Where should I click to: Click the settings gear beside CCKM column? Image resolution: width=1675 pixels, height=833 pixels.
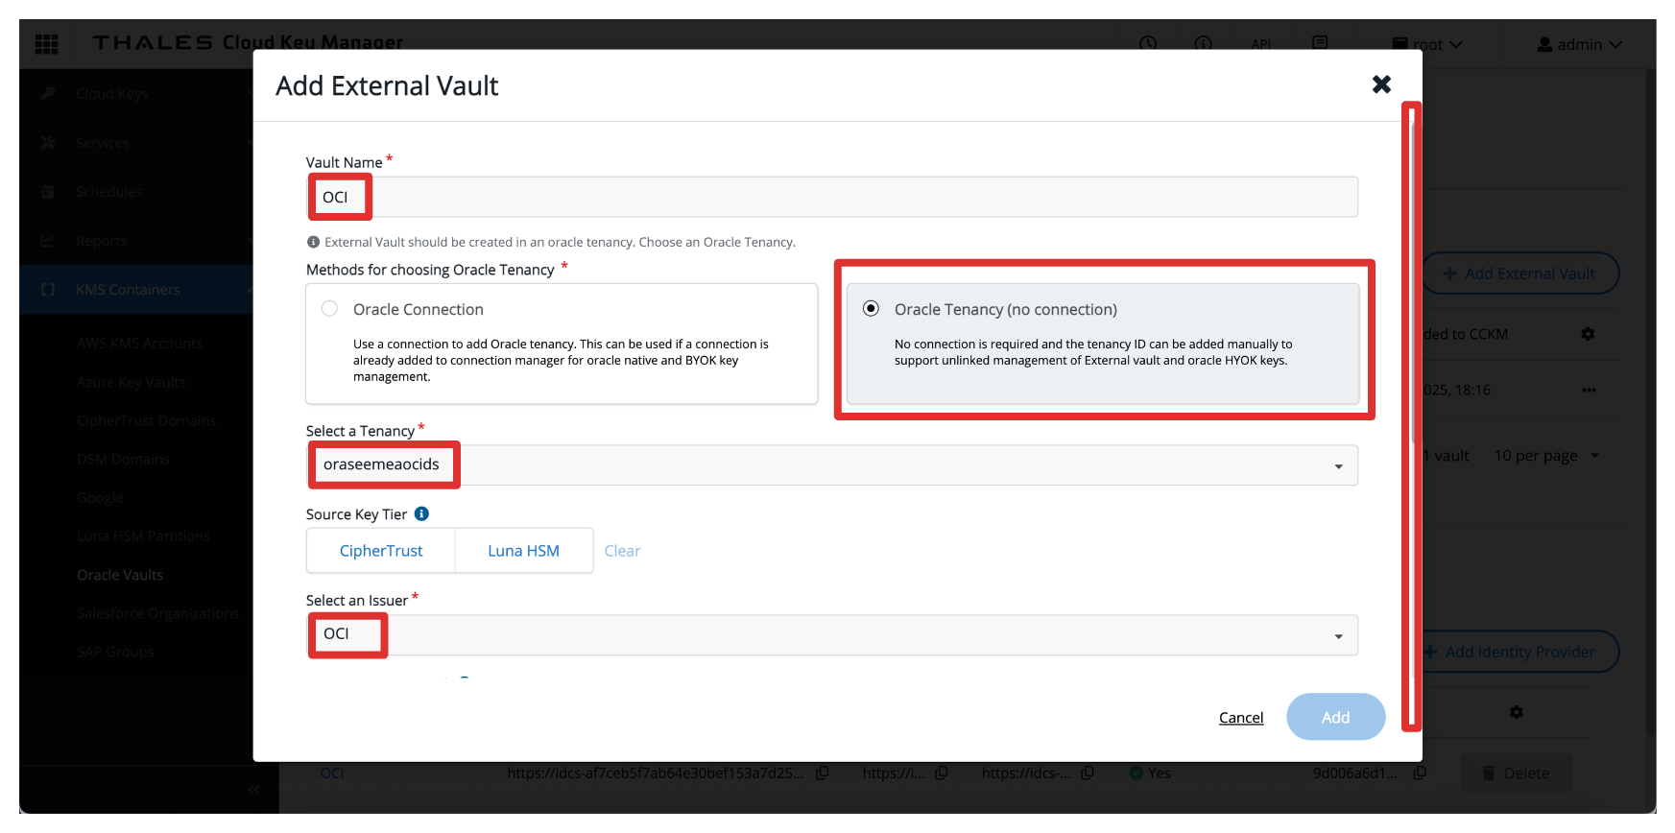[1588, 334]
